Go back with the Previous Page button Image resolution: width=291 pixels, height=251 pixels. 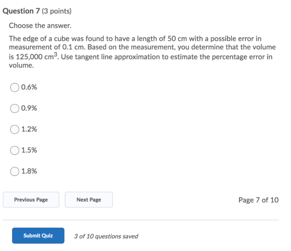tap(31, 200)
